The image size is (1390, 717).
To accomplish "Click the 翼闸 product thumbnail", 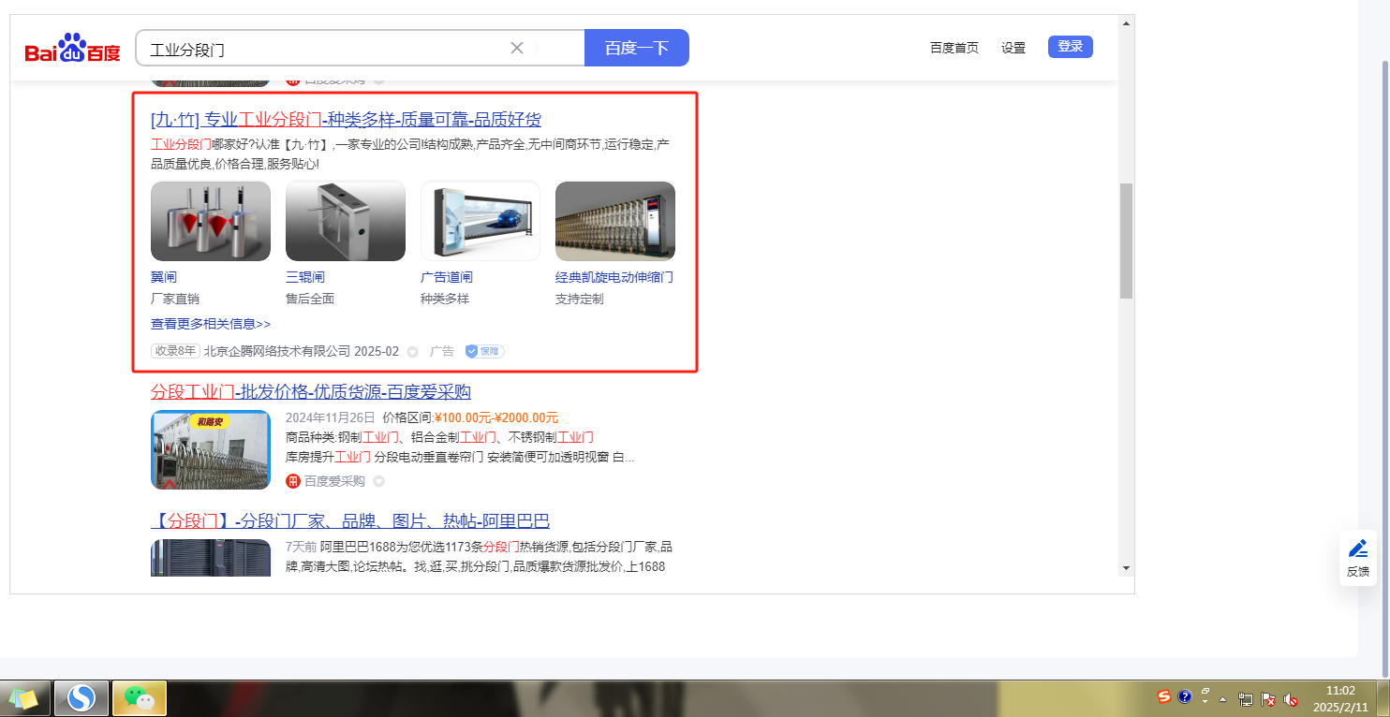I will (211, 221).
